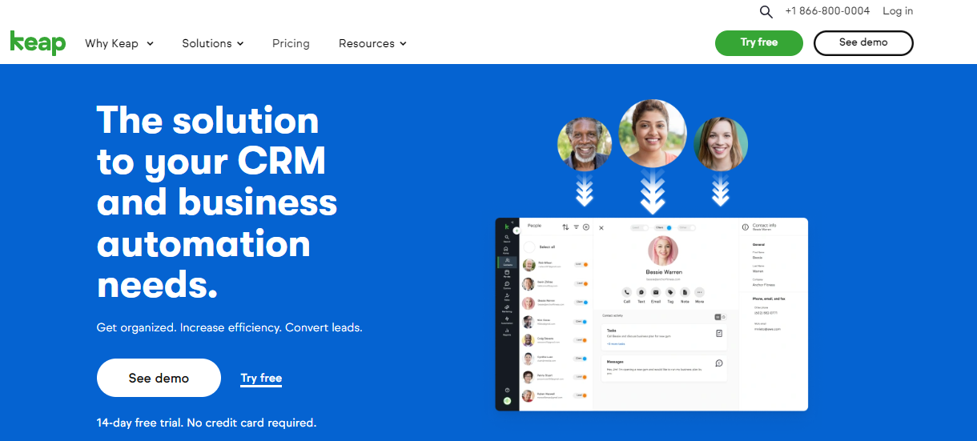This screenshot has height=441, width=977.
Task: Open the Solutions dropdown menu
Action: pos(212,43)
